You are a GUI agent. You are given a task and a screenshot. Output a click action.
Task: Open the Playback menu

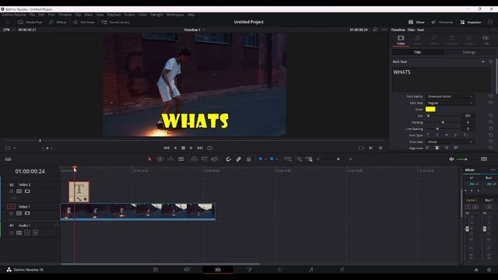114,15
